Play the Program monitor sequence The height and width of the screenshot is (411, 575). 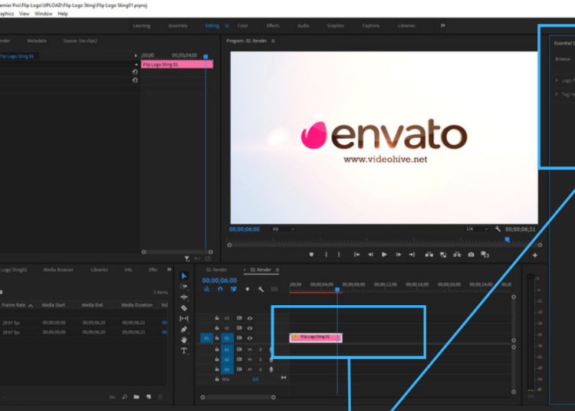[x=384, y=255]
